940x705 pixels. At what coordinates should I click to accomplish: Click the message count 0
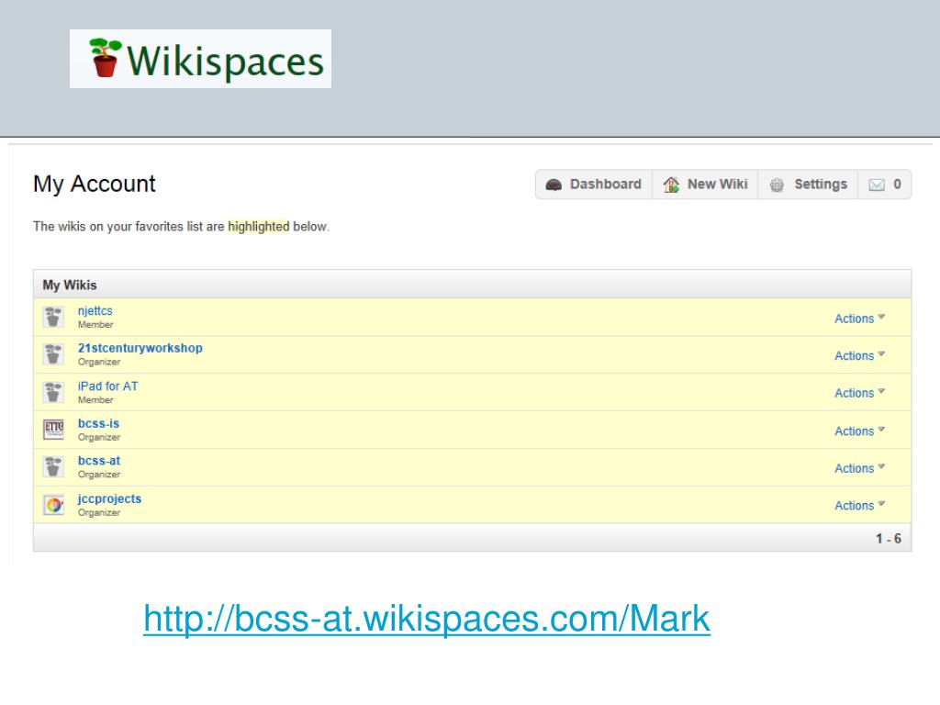[897, 184]
